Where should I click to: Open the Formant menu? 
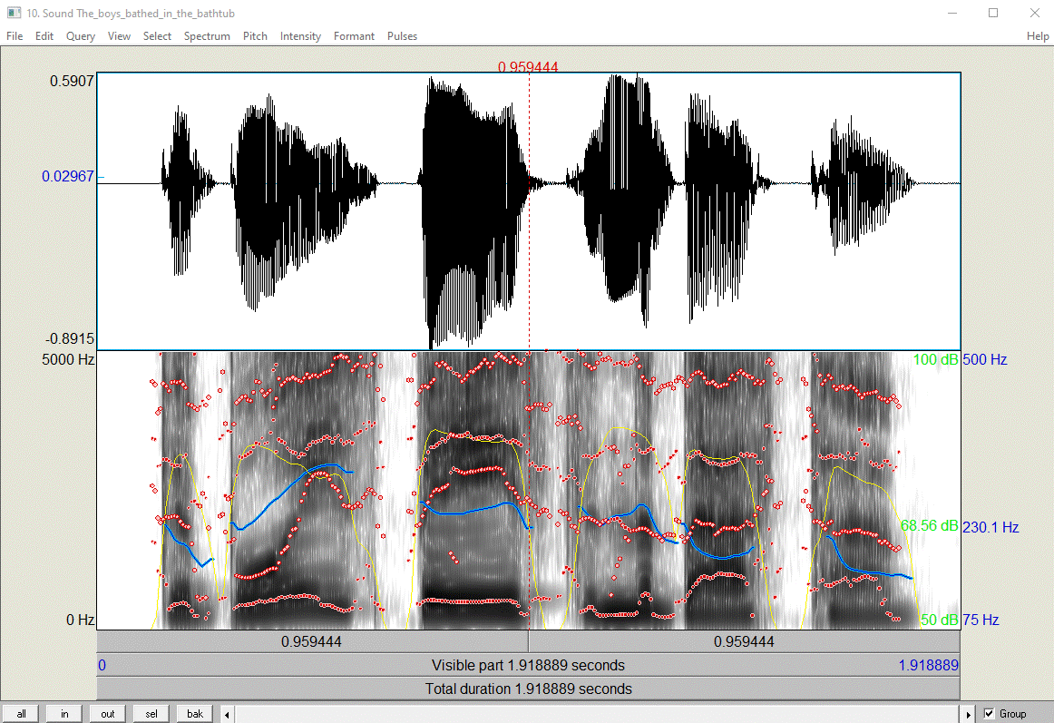coord(355,36)
